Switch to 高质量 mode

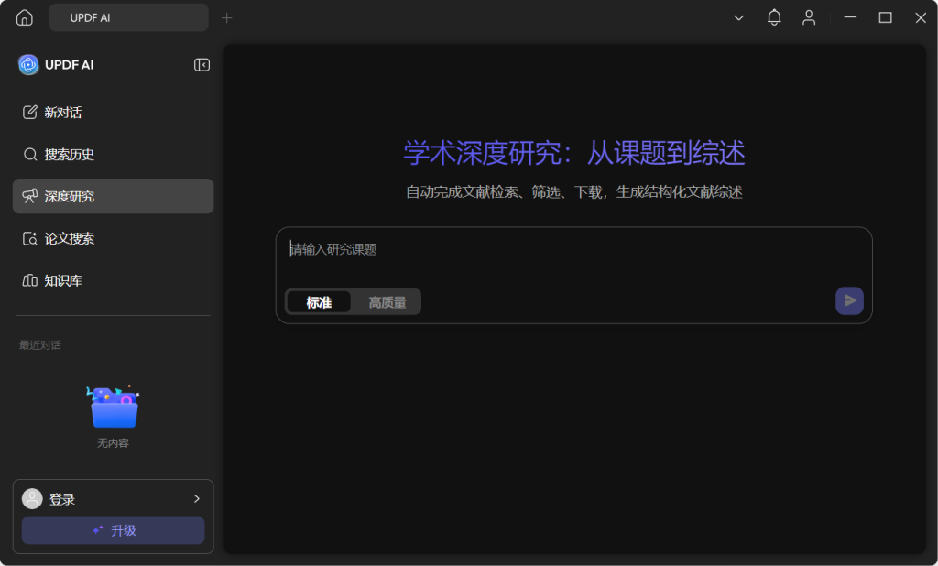387,302
